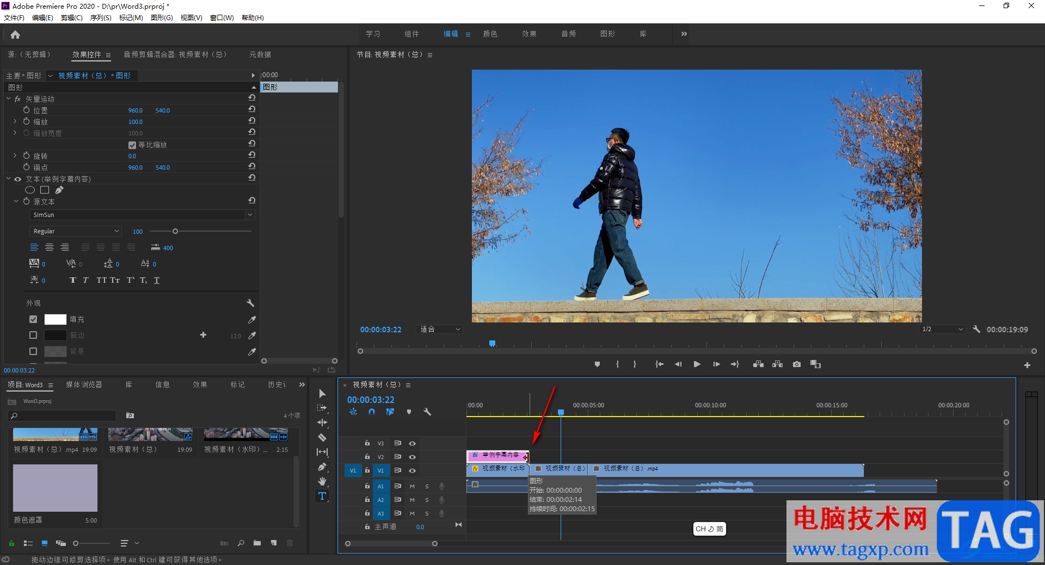Expand the rotation parameter

point(15,156)
